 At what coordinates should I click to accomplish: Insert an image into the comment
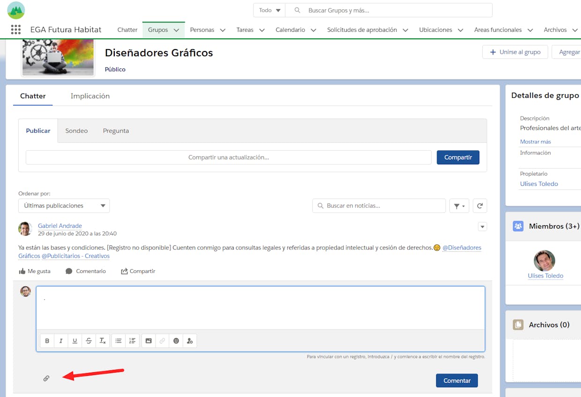click(149, 341)
